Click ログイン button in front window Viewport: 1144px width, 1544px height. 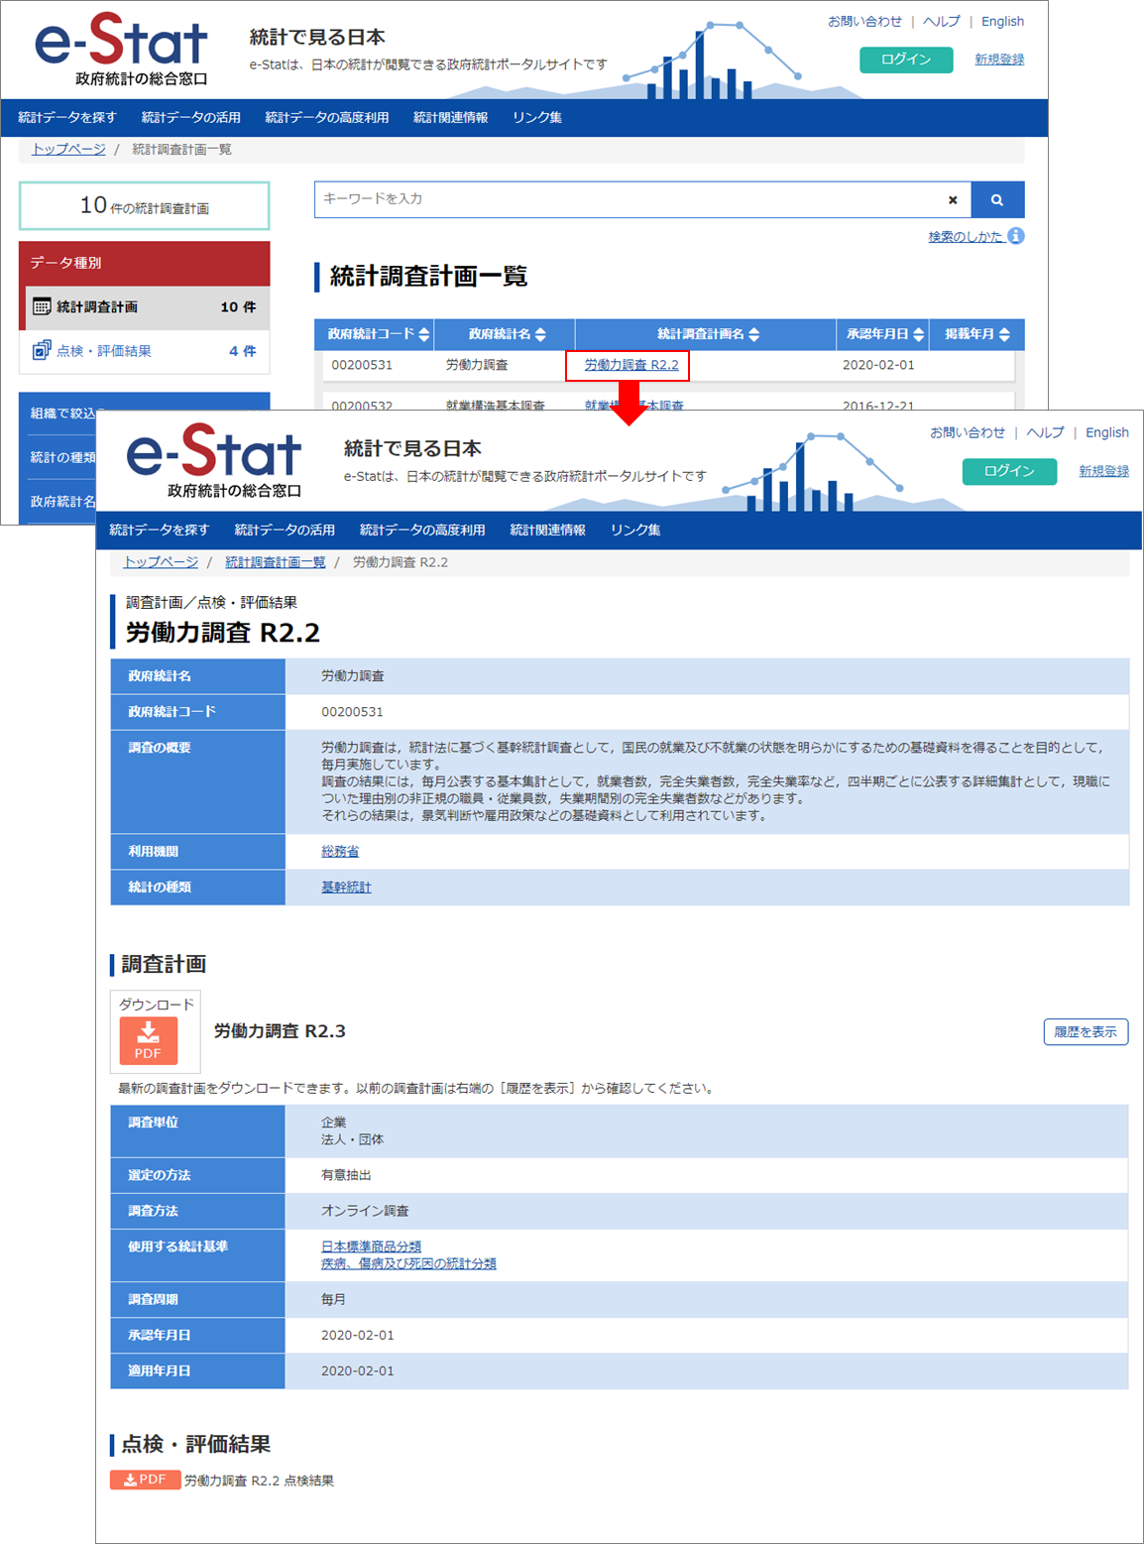coord(1009,471)
